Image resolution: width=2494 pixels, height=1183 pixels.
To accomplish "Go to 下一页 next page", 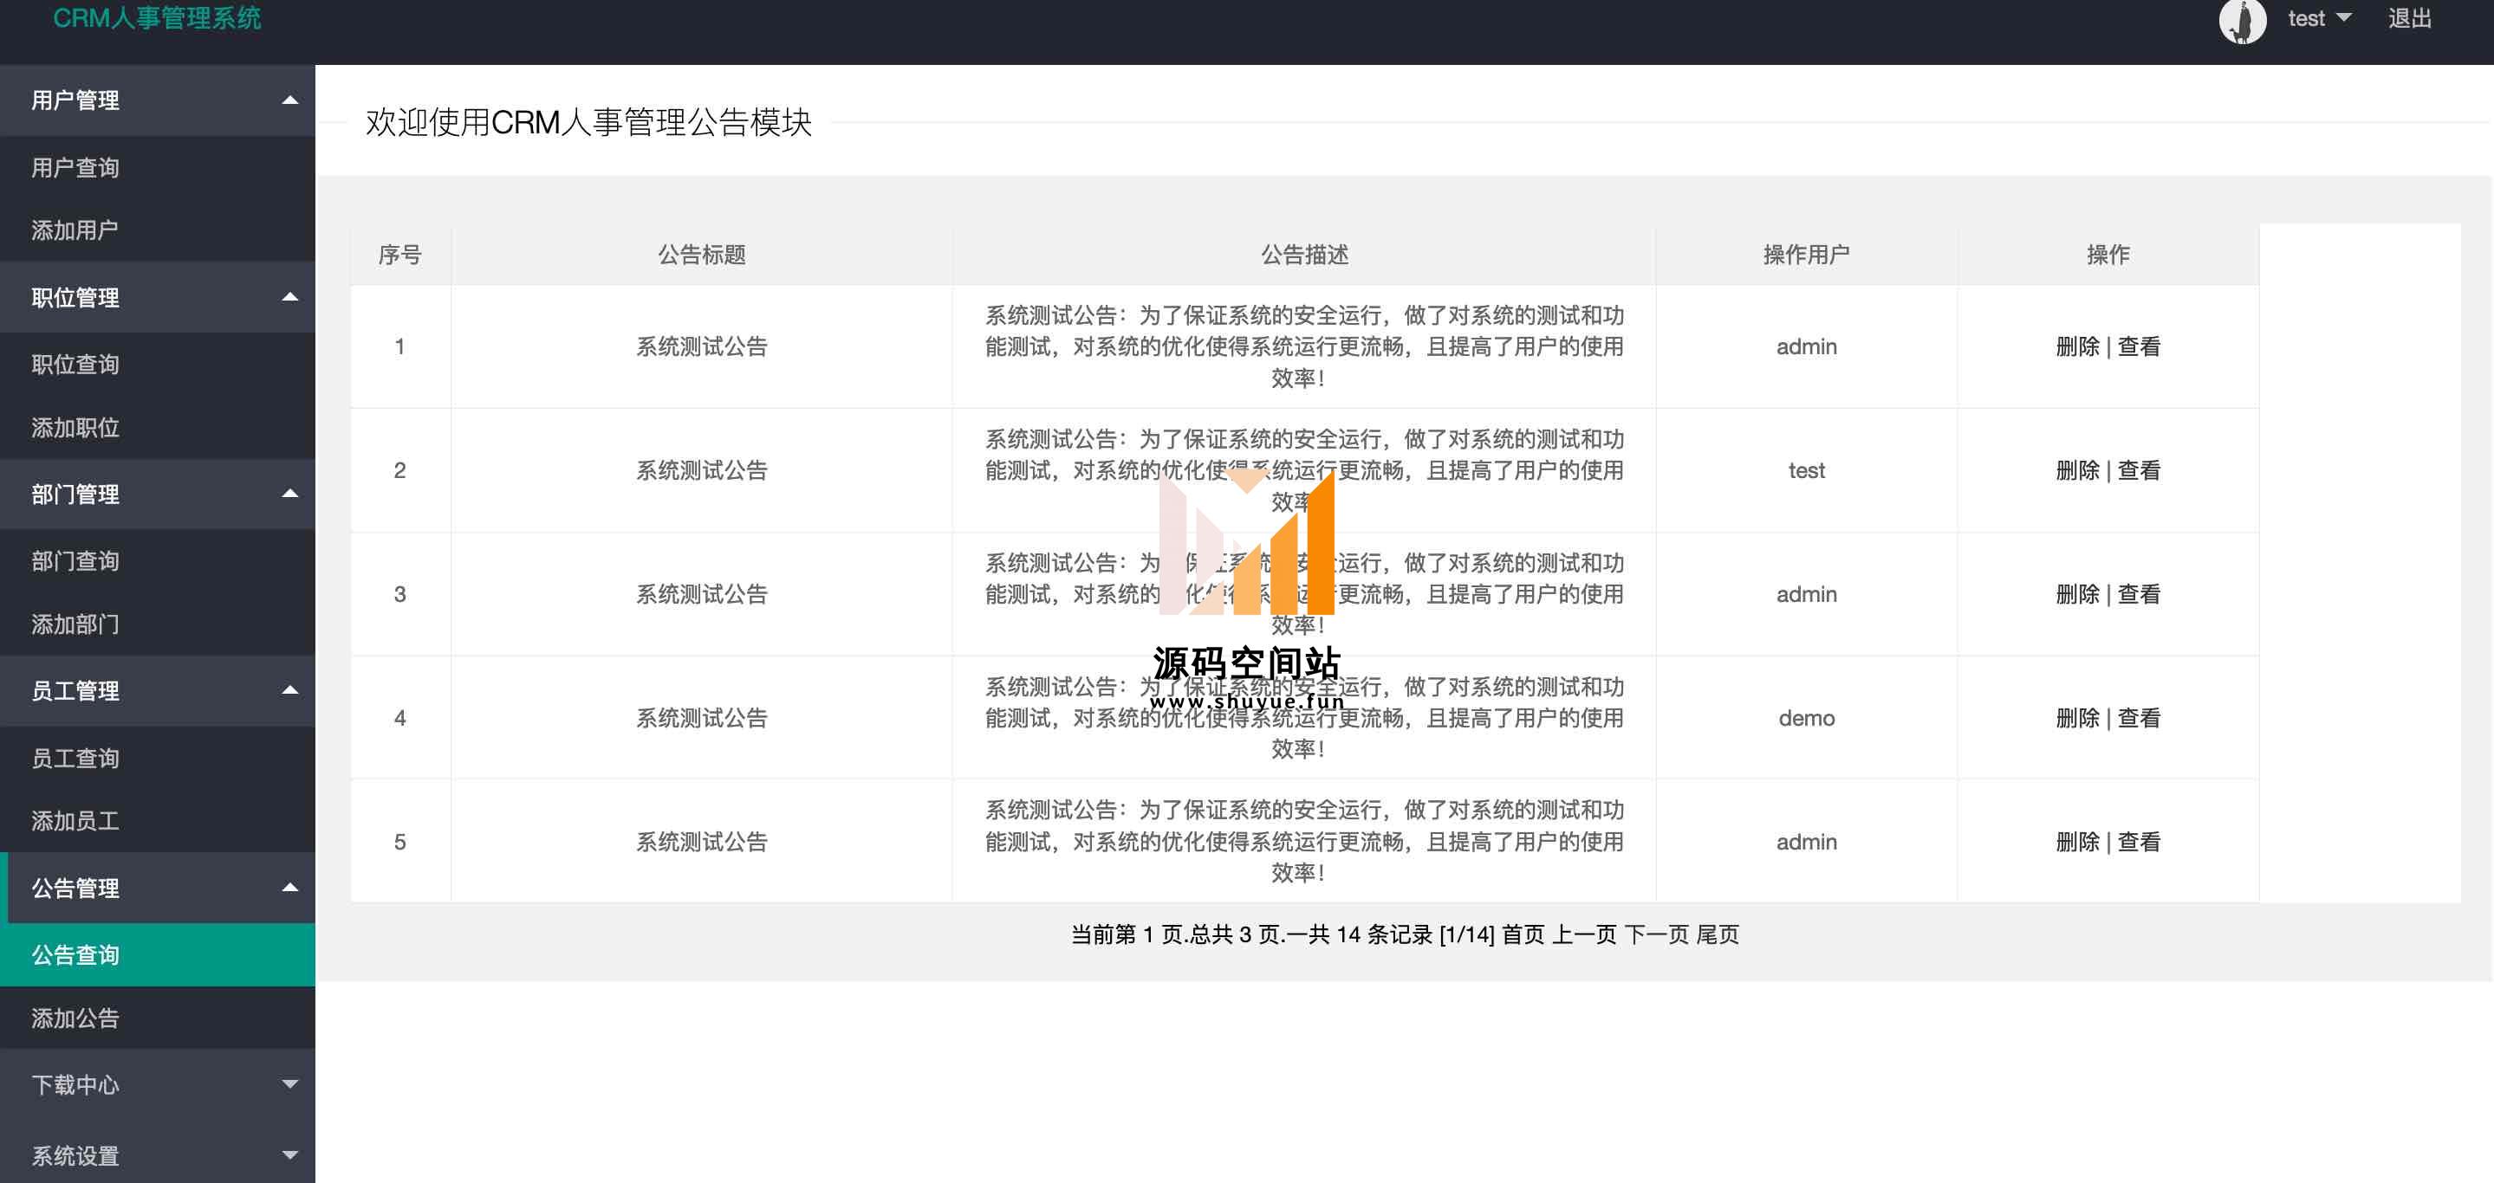I will click(1657, 934).
